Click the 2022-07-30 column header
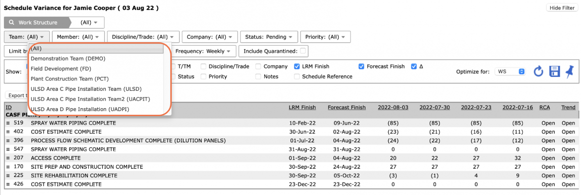Image resolution: width=581 pixels, height=195 pixels. pyautogui.click(x=435, y=107)
